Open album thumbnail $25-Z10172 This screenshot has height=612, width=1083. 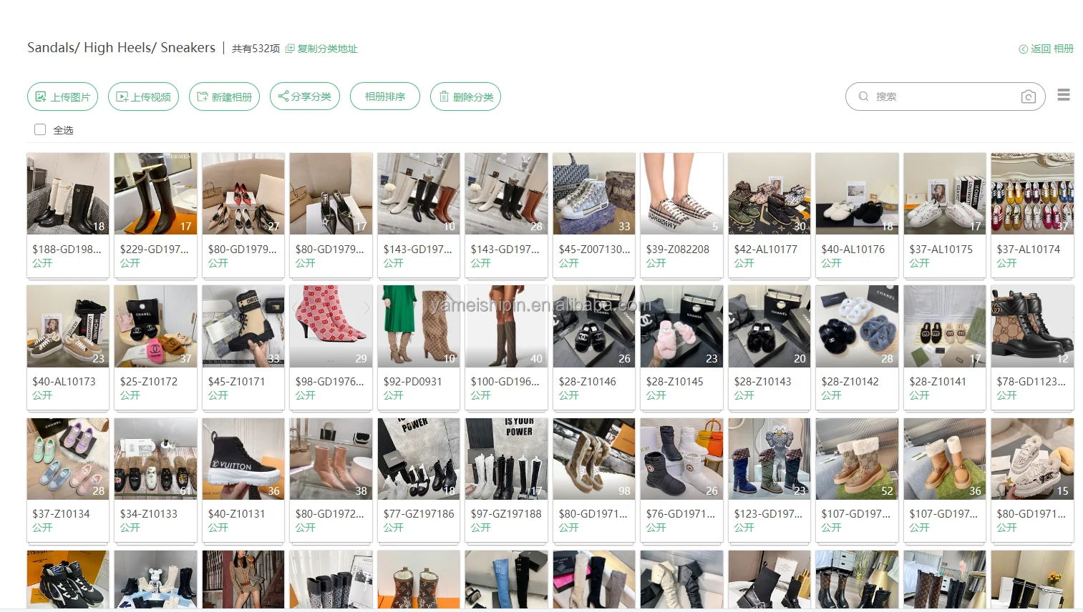(155, 326)
